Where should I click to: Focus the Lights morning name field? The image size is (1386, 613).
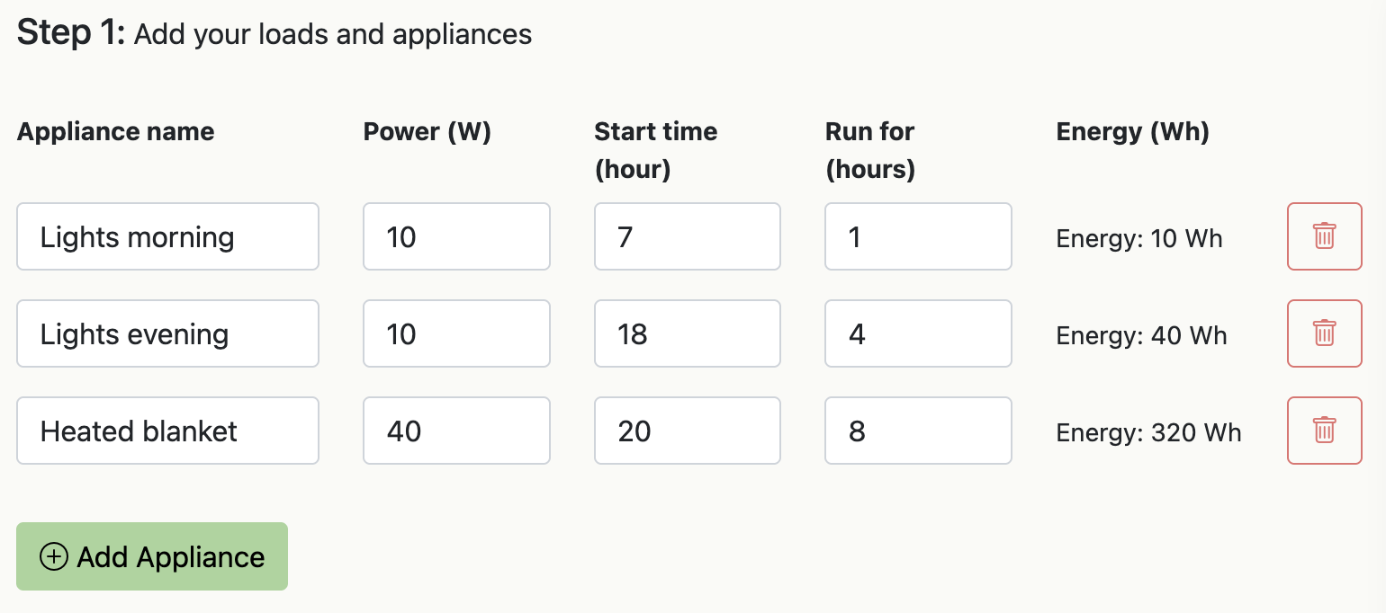click(167, 236)
